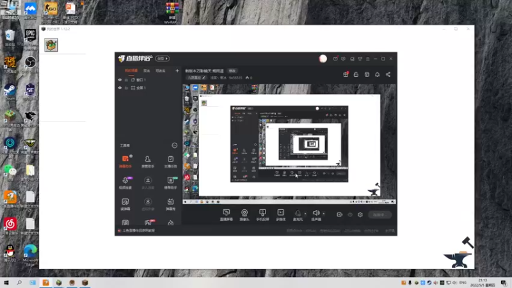This screenshot has width=512, height=288.
Task: Click the live preview canvas
Action: (x=289, y=145)
